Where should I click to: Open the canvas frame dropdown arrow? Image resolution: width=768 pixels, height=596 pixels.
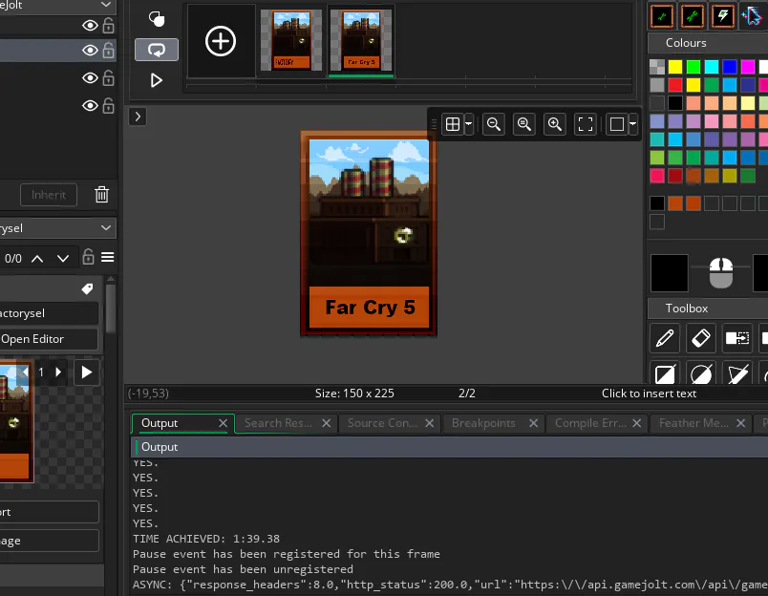pyautogui.click(x=632, y=124)
